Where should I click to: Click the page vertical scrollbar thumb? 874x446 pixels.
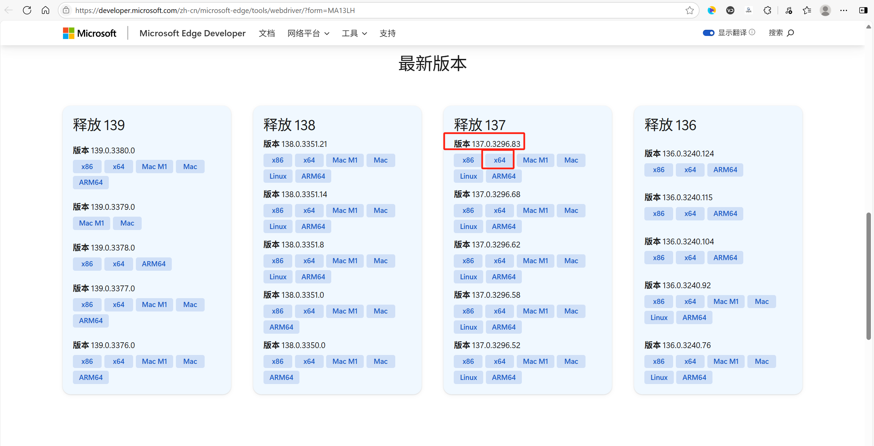tap(868, 276)
